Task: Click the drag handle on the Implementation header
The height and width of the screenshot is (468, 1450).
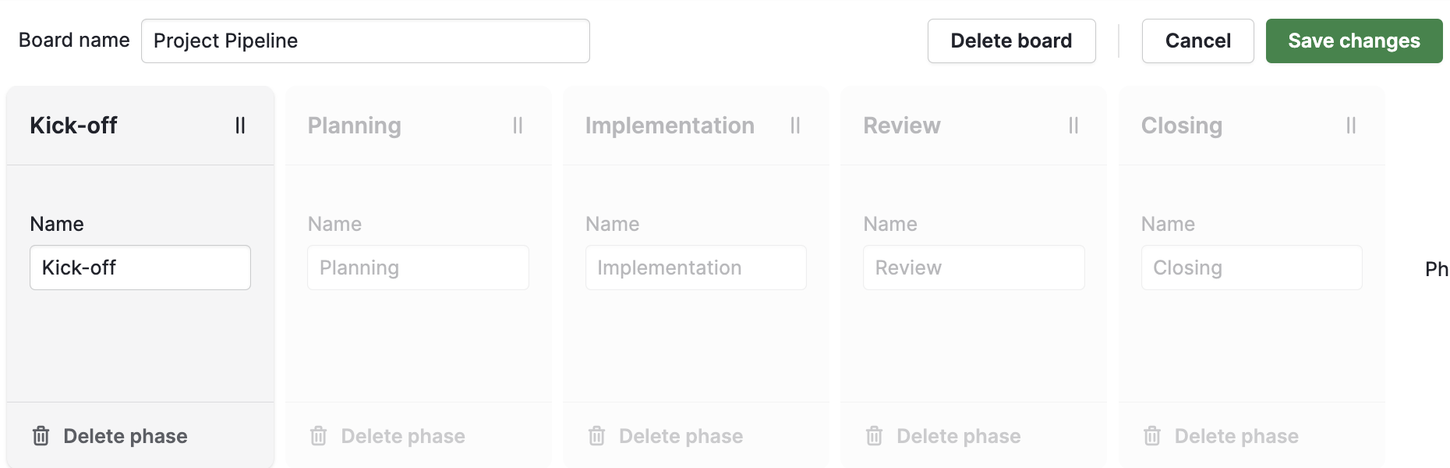Action: coord(796,125)
